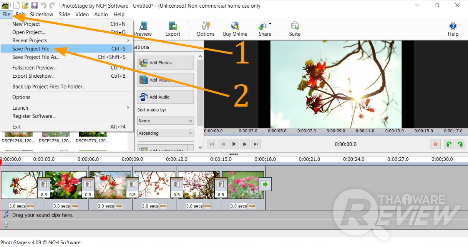
Task: Select New Project in the File menu
Action: pyautogui.click(x=67, y=24)
